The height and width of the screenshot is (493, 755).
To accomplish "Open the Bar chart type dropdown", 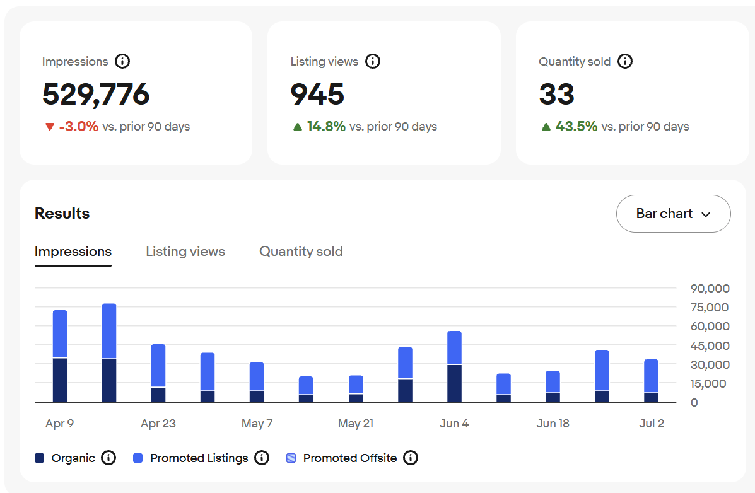I will (673, 214).
